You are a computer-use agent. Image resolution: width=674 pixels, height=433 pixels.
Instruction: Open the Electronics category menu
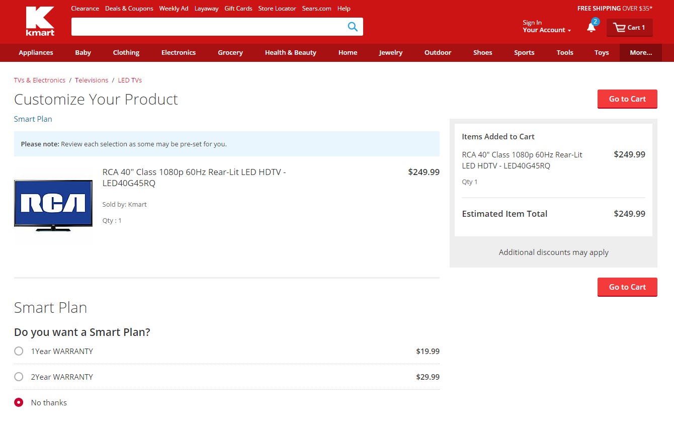(178, 52)
